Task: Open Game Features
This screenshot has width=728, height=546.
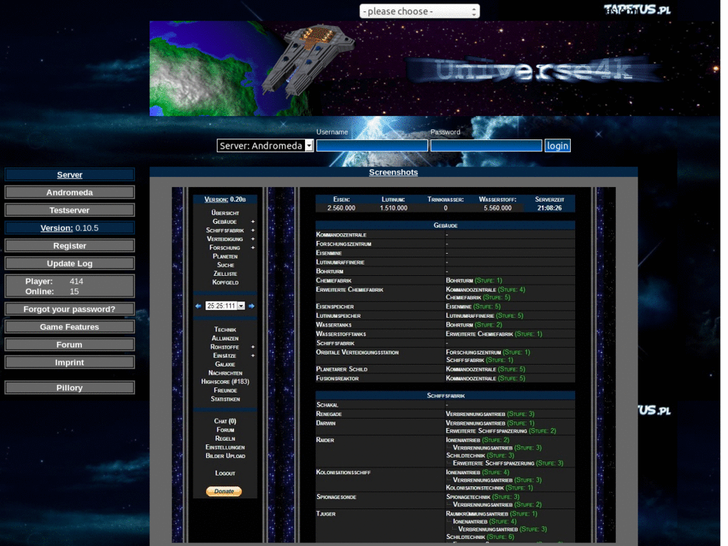Action: coord(70,327)
